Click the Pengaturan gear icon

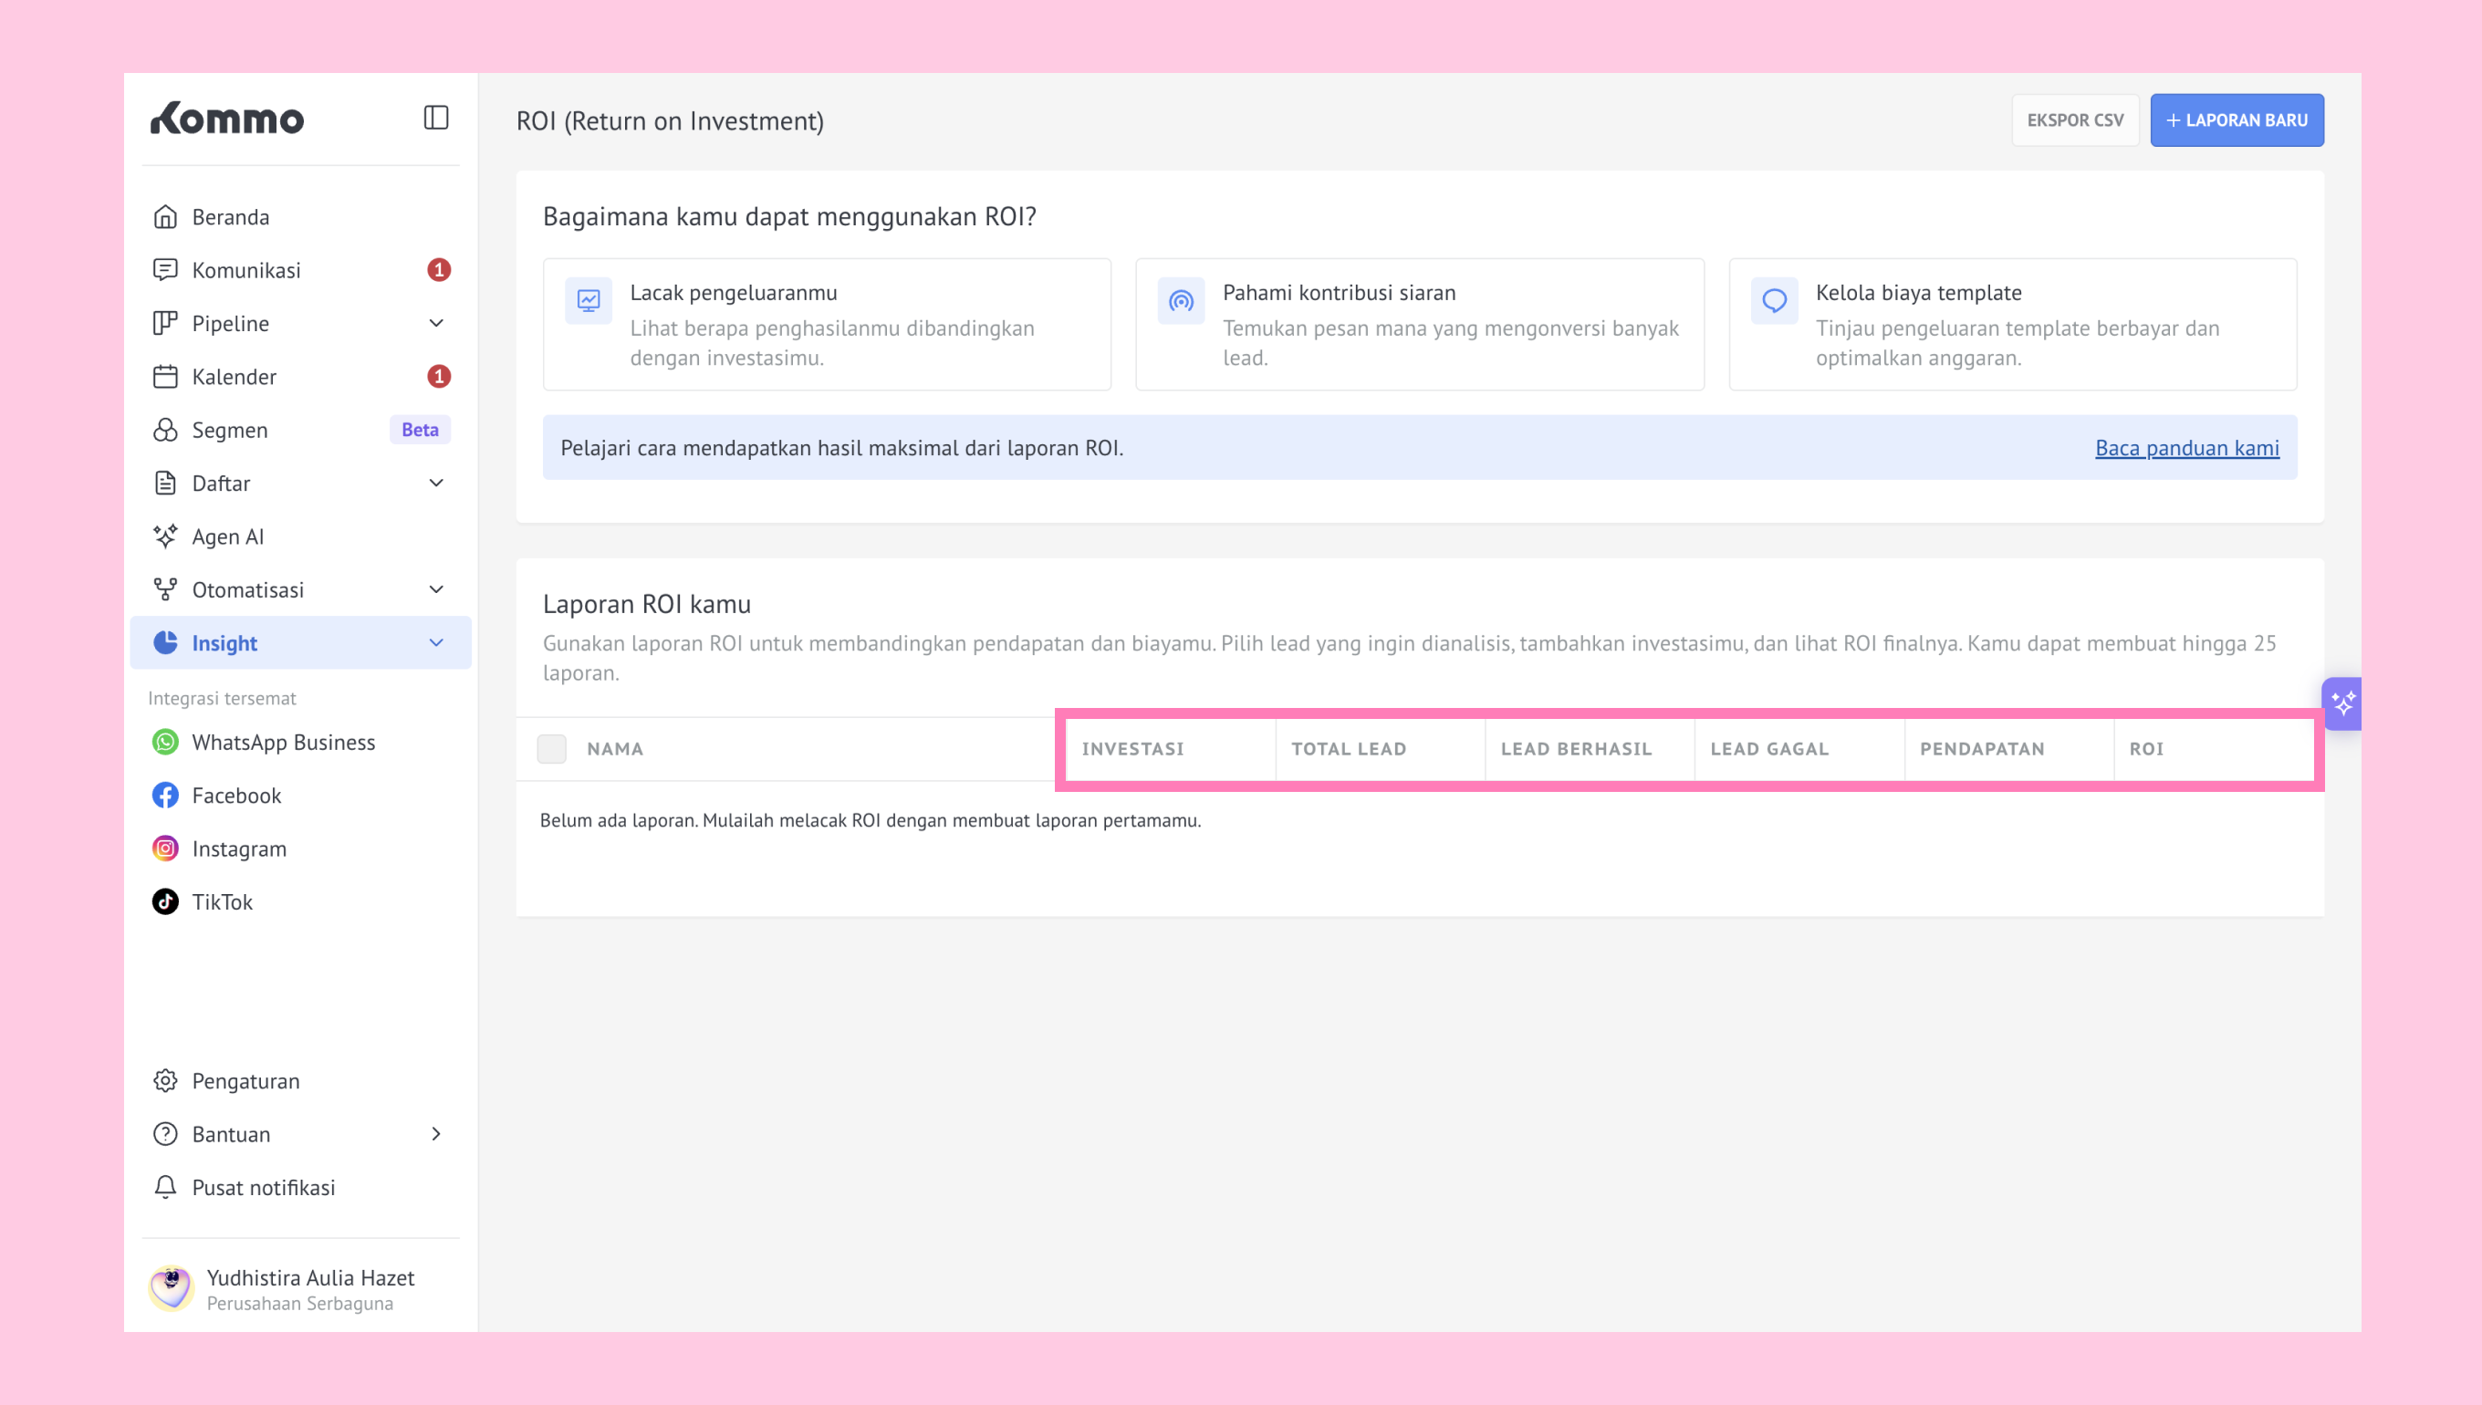point(165,1081)
